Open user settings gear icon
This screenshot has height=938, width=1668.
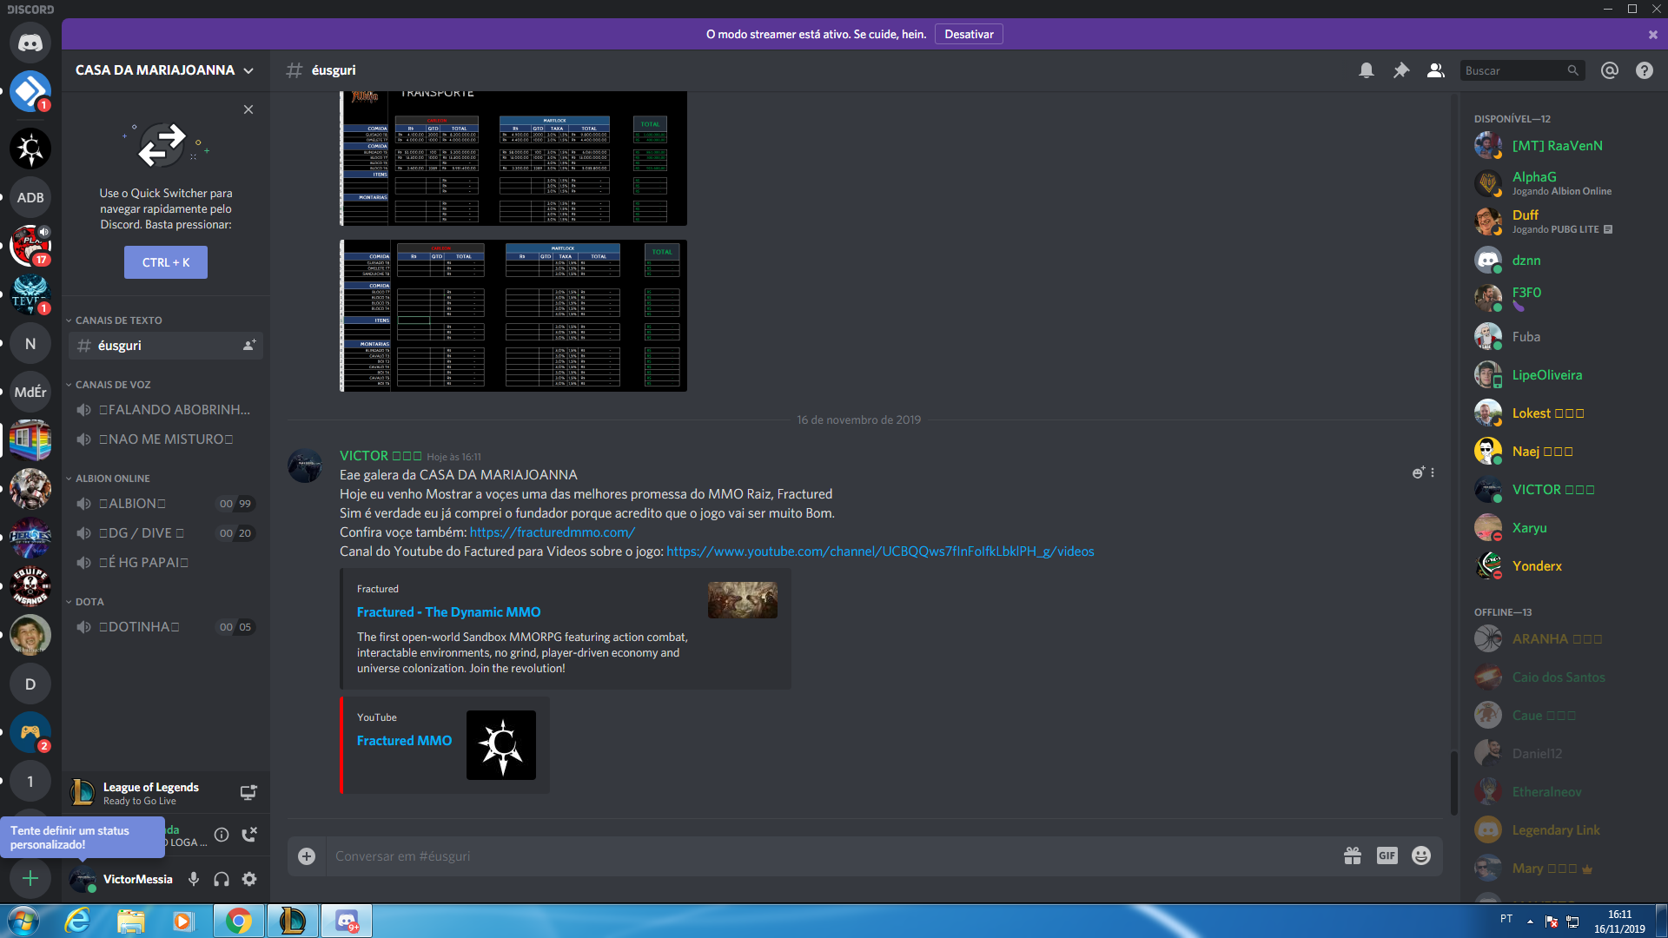[x=249, y=879]
